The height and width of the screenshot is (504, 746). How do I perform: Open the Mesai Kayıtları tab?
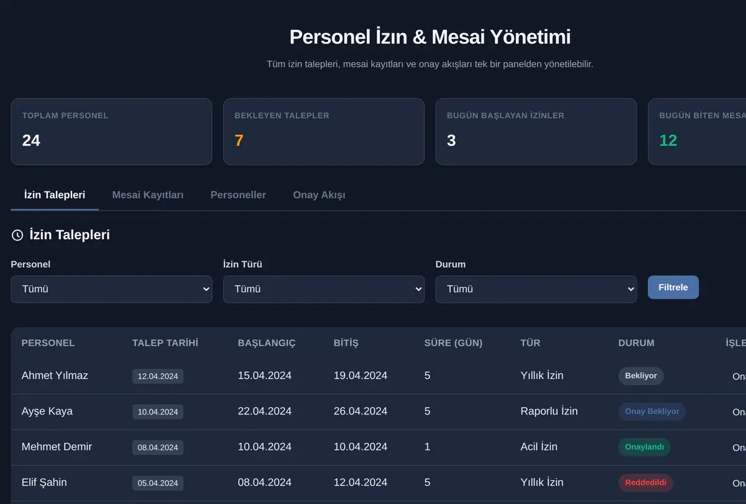point(148,195)
